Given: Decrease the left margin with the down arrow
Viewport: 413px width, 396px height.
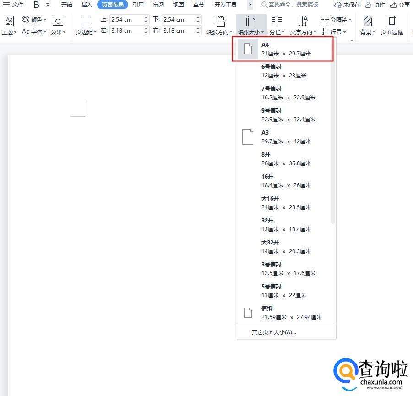Looking at the screenshot, I should [x=146, y=33].
